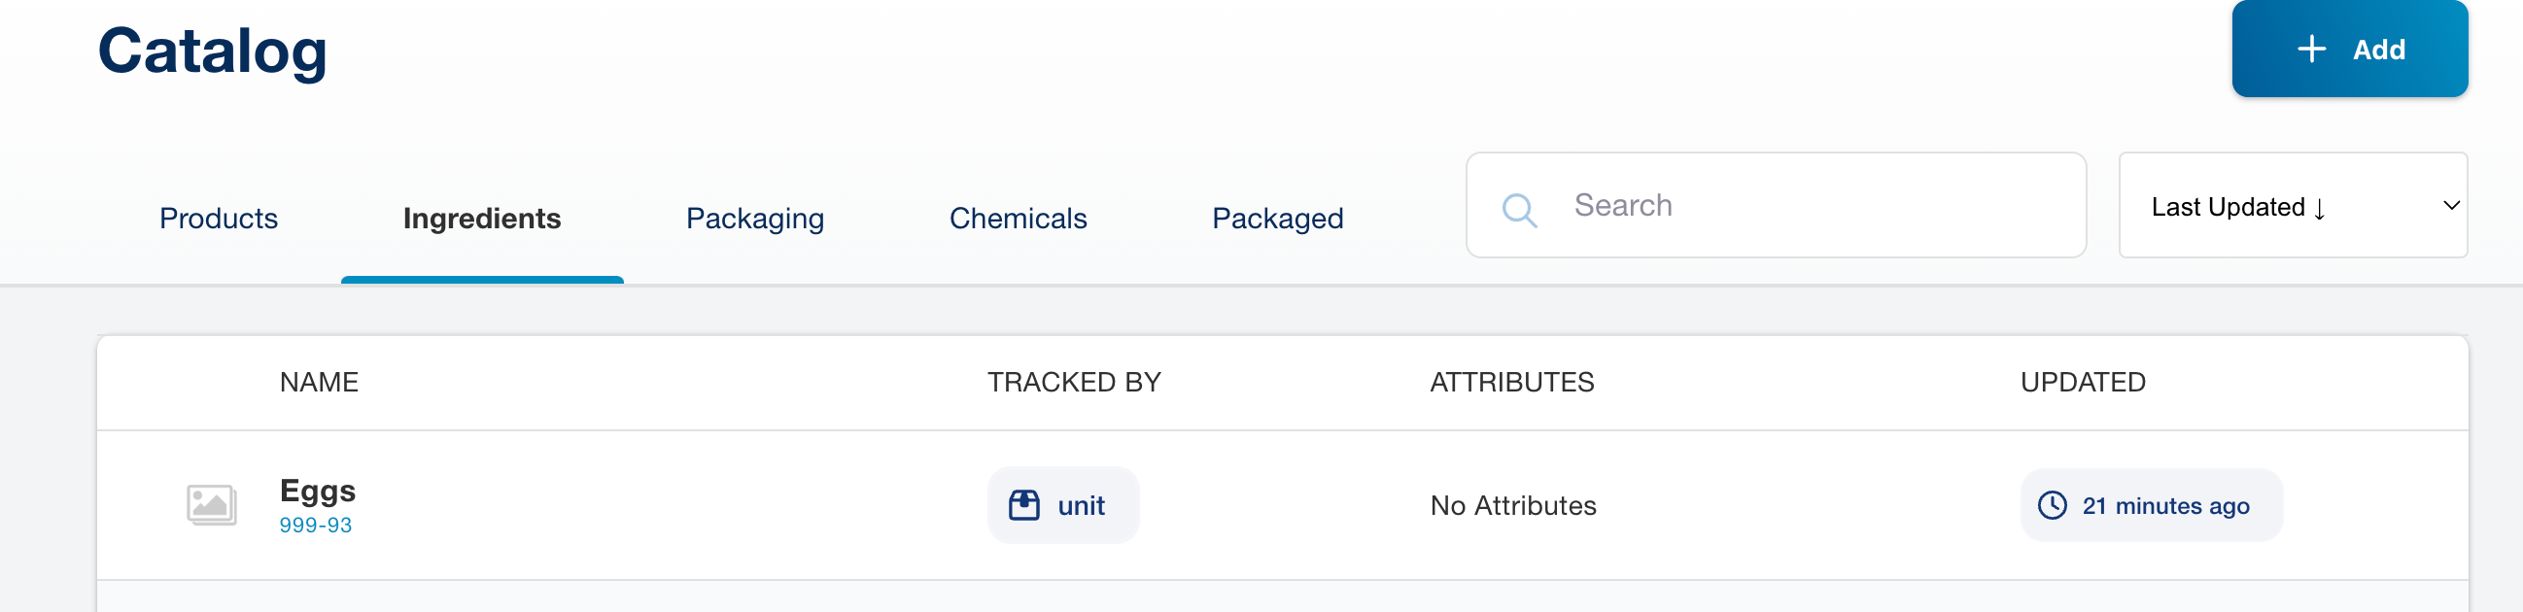The image size is (2523, 612).
Task: Click the 21 minutes ago timestamp
Action: coord(2165,506)
